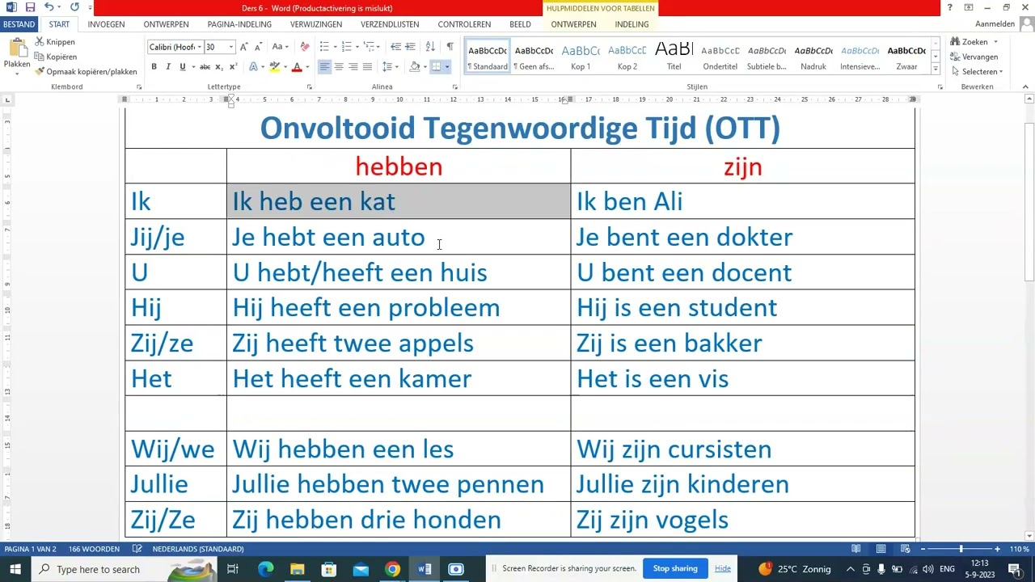Open Chrome from the taskbar

[x=392, y=569]
